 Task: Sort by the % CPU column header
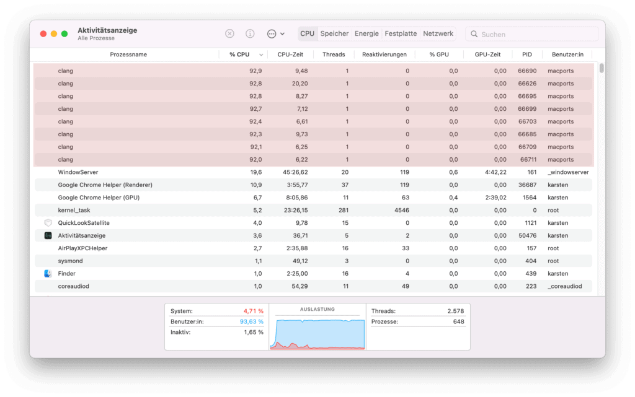click(x=239, y=54)
